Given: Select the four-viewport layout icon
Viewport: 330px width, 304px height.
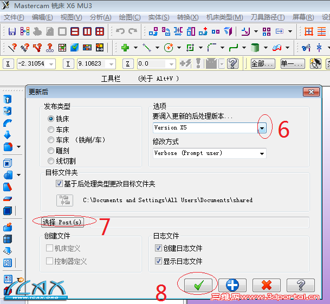Looking at the screenshot, I should [x=100, y=31].
